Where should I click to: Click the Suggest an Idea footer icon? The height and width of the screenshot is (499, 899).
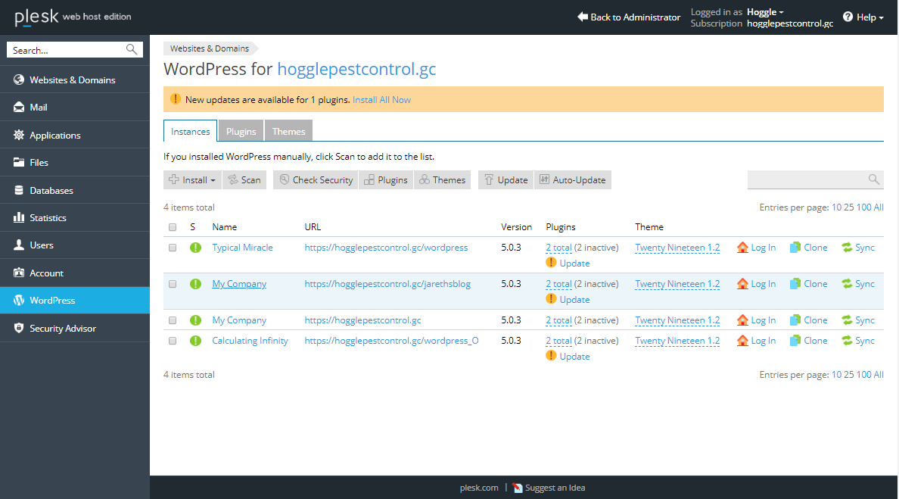point(517,488)
